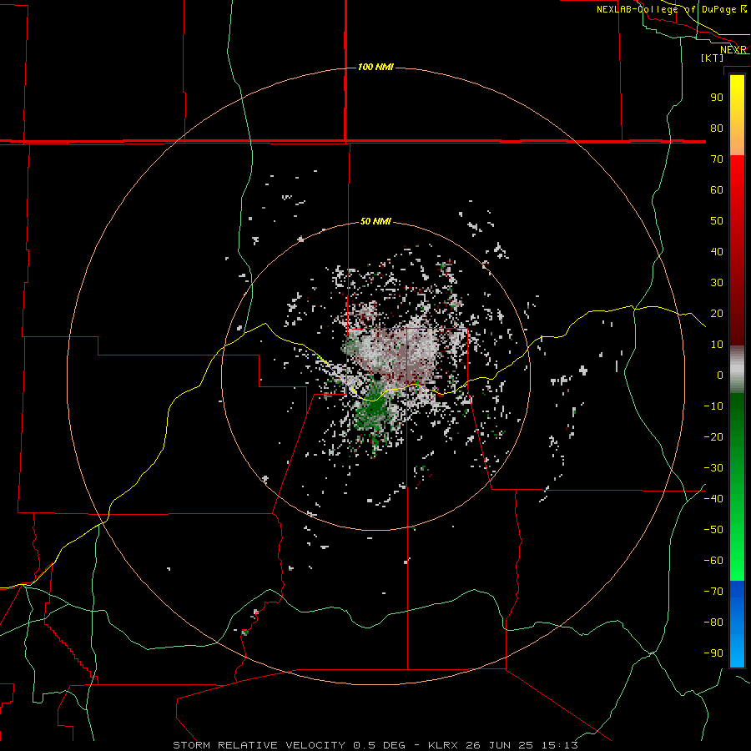
Task: Click the -30 value on velocity scale
Action: [713, 468]
